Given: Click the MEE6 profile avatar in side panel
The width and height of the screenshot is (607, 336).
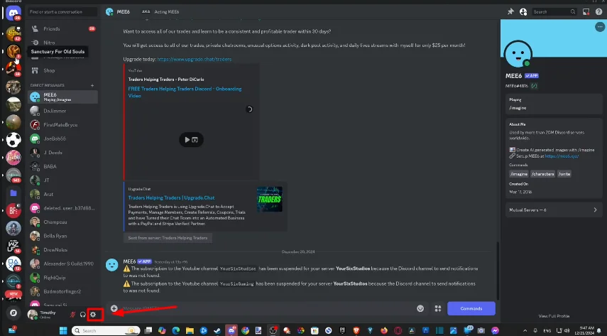Looking at the screenshot, I should [518, 54].
